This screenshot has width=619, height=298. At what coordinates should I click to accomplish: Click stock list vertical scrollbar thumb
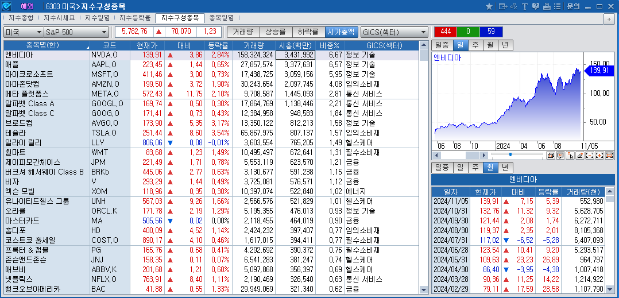424,55
